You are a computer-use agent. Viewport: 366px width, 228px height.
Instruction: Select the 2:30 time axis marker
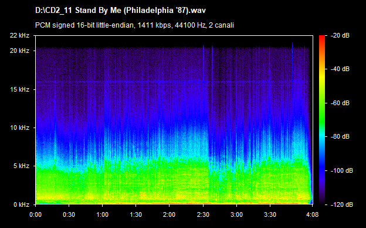pyautogui.click(x=203, y=214)
